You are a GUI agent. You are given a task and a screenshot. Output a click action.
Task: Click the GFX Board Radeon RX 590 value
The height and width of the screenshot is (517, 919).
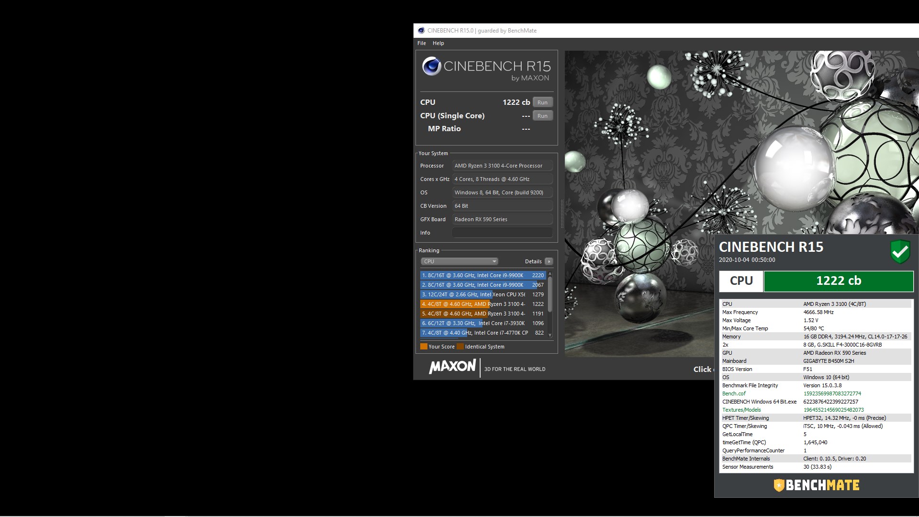tap(503, 219)
